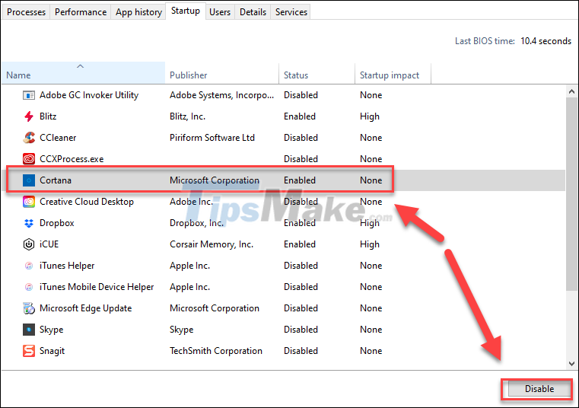Select the Dropbox row name

coord(57,223)
